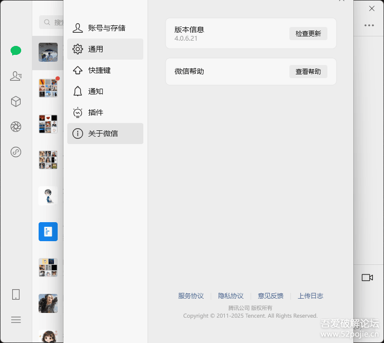Click the search magnifier icon
Viewport: 384px width, 343px height.
pyautogui.click(x=47, y=22)
